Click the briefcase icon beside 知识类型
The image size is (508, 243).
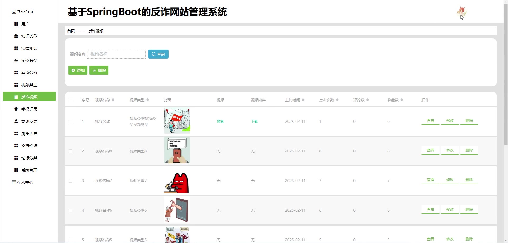(x=16, y=36)
